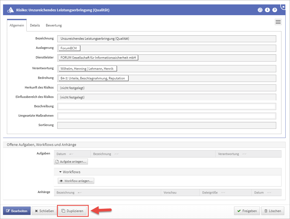Image resolution: width=290 pixels, height=219 pixels.
Task: Click Workflow anlegen button
Action: 76,181
